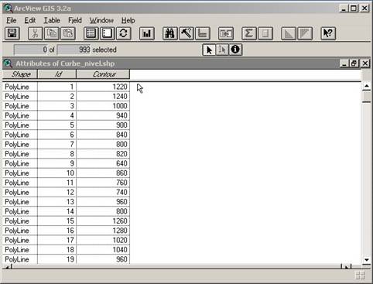Click the Select None icon

[107, 33]
